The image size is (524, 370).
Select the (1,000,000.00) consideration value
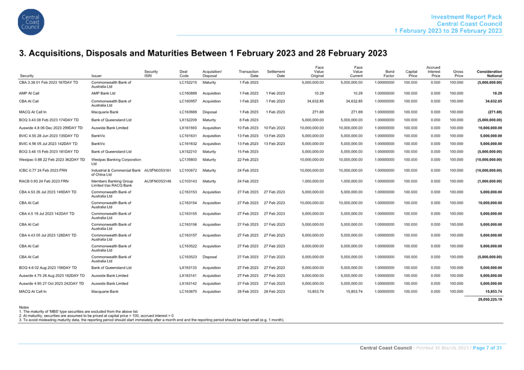click(x=489, y=181)
